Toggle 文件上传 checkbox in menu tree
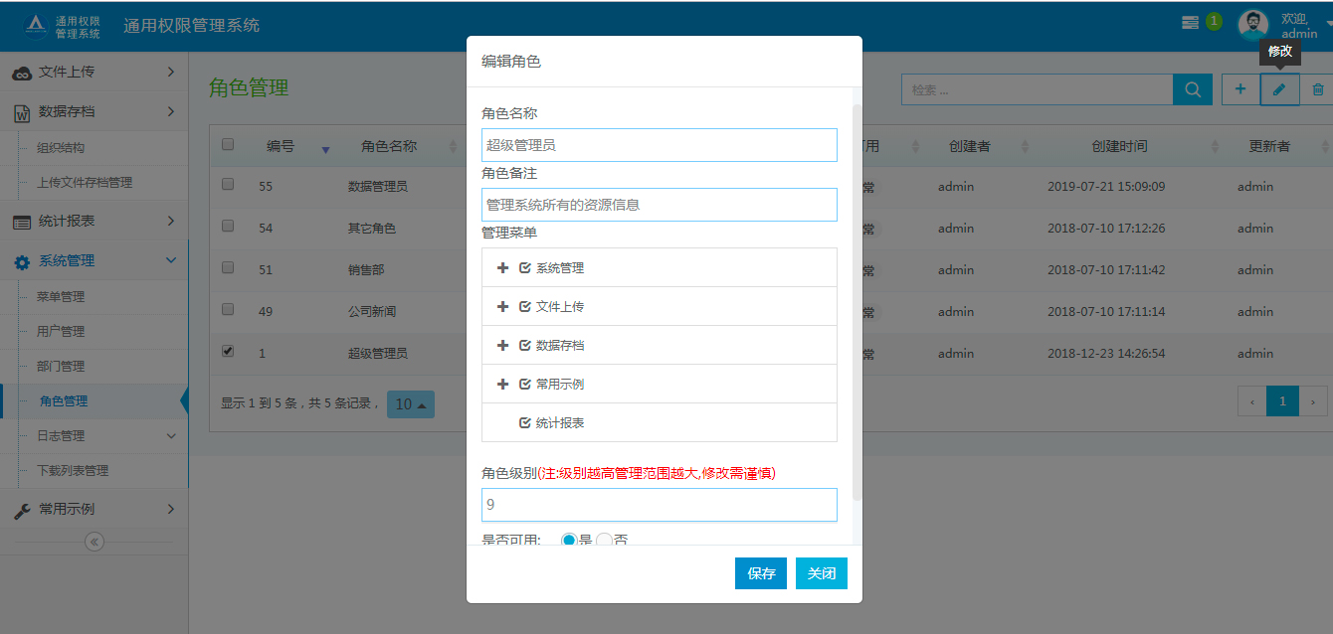This screenshot has width=1333, height=634. click(x=525, y=306)
